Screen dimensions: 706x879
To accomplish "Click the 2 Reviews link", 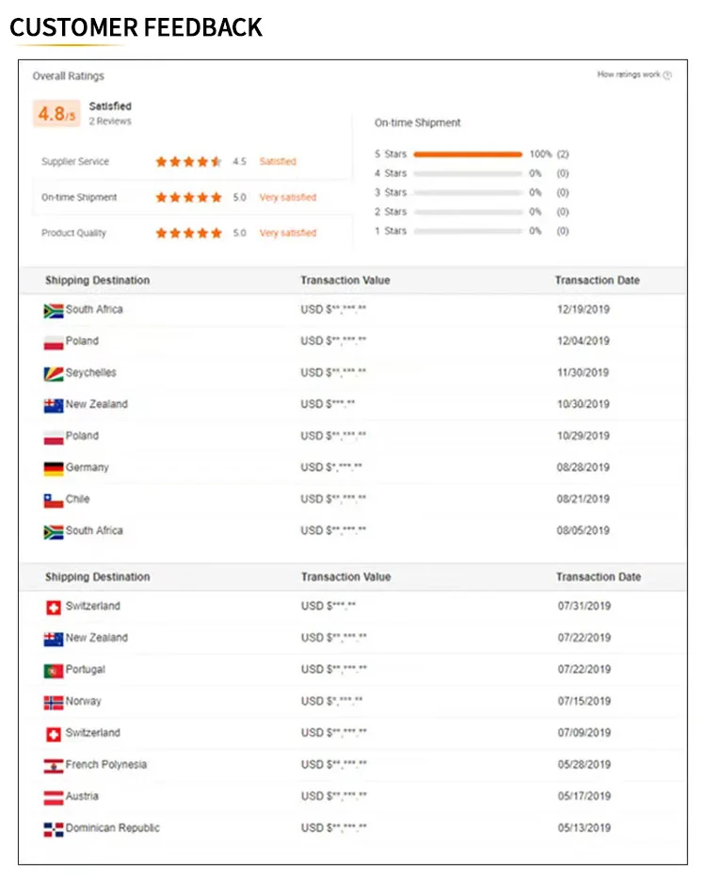I will coord(110,122).
